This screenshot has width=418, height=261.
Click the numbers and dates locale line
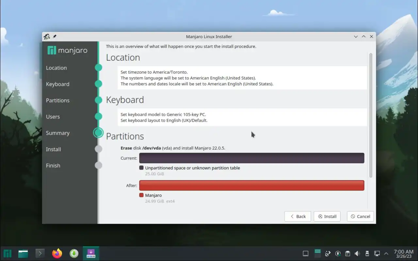(x=197, y=84)
